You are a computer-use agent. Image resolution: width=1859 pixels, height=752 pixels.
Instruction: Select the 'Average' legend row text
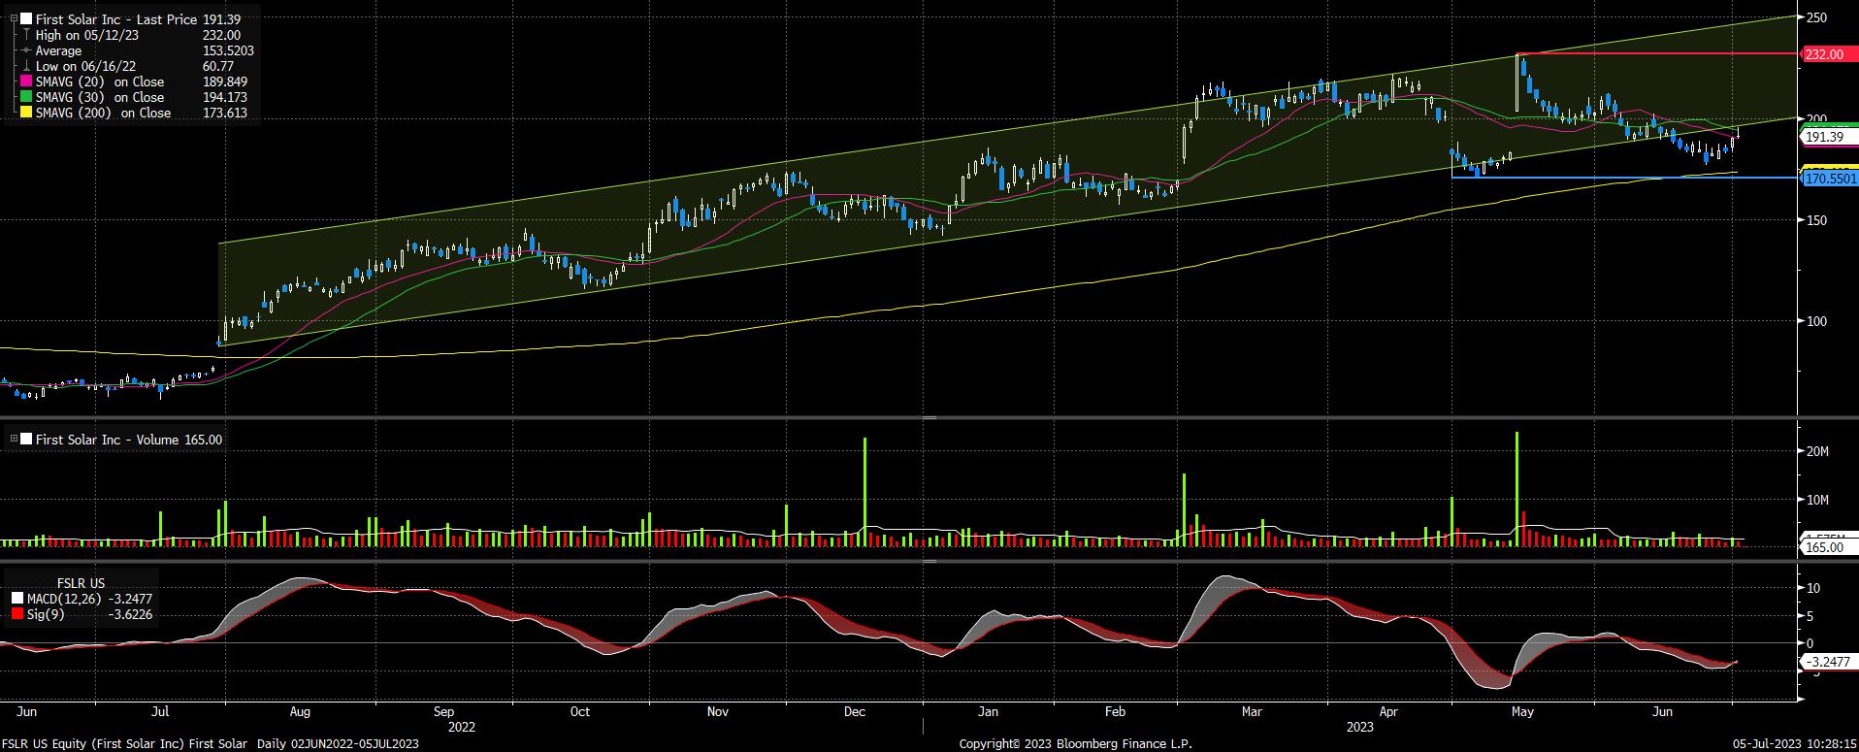click(x=58, y=50)
